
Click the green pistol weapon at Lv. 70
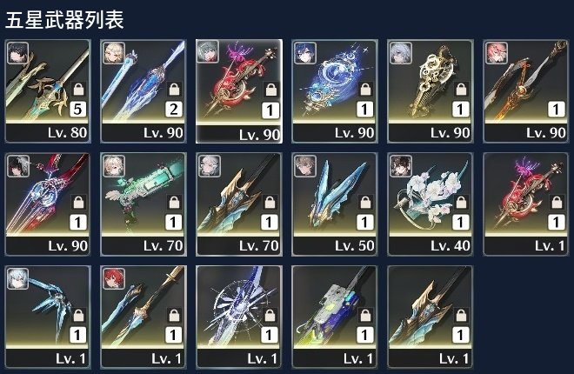coord(143,204)
